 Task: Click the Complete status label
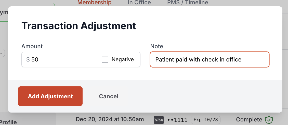249,119
